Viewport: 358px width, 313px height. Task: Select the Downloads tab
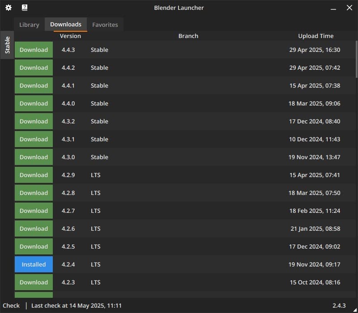click(x=66, y=25)
